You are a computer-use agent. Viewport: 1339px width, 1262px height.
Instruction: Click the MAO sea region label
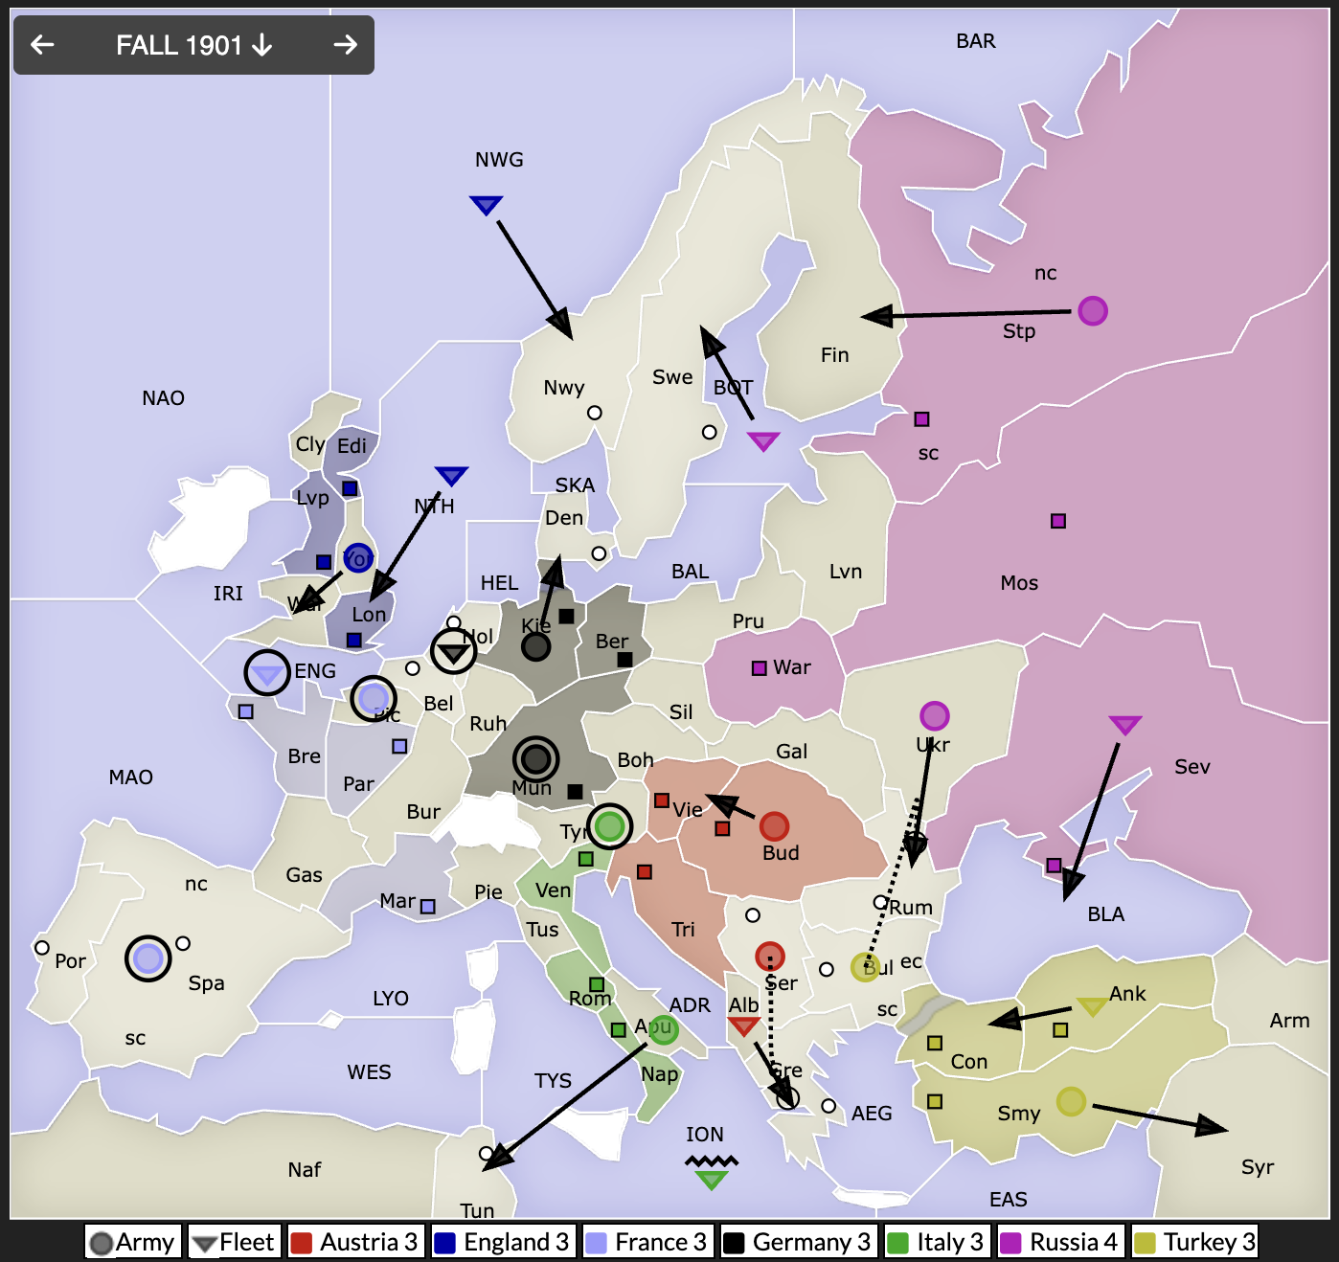(x=130, y=777)
